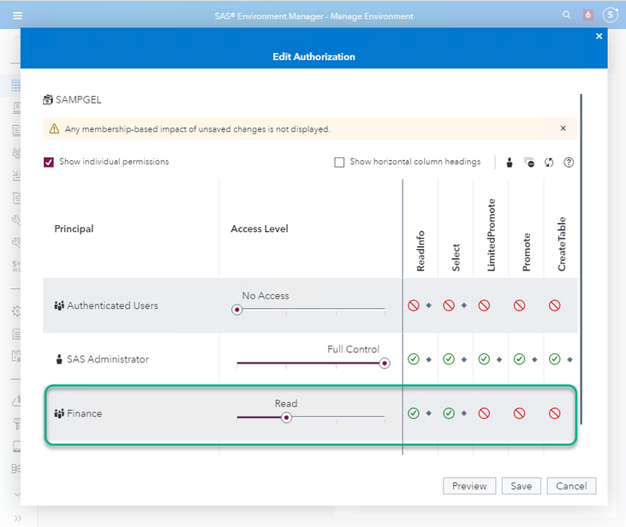The width and height of the screenshot is (626, 527).
Task: Click the remove rule icon in toolbar
Action: (x=529, y=163)
